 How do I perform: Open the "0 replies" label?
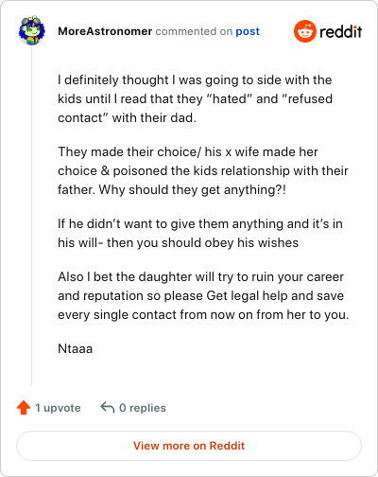click(143, 408)
